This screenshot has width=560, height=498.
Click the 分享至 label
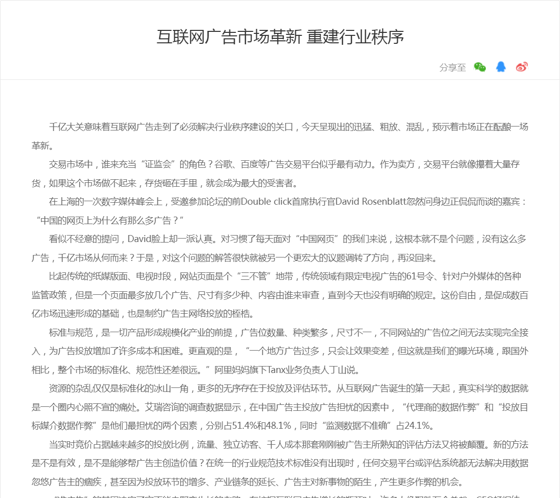coord(452,68)
